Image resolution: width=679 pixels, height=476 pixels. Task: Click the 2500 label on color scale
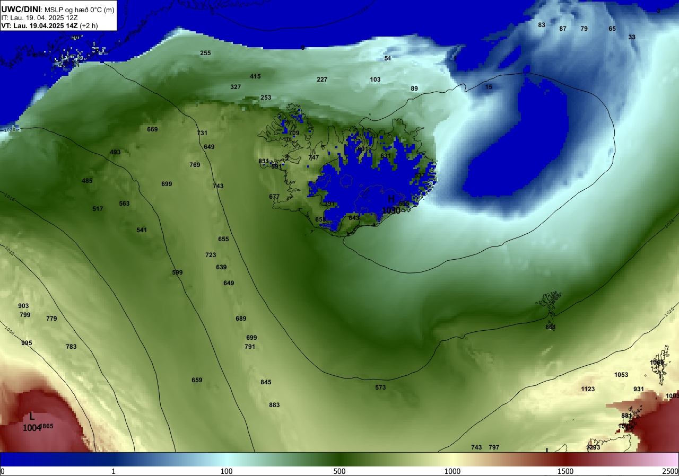671,471
